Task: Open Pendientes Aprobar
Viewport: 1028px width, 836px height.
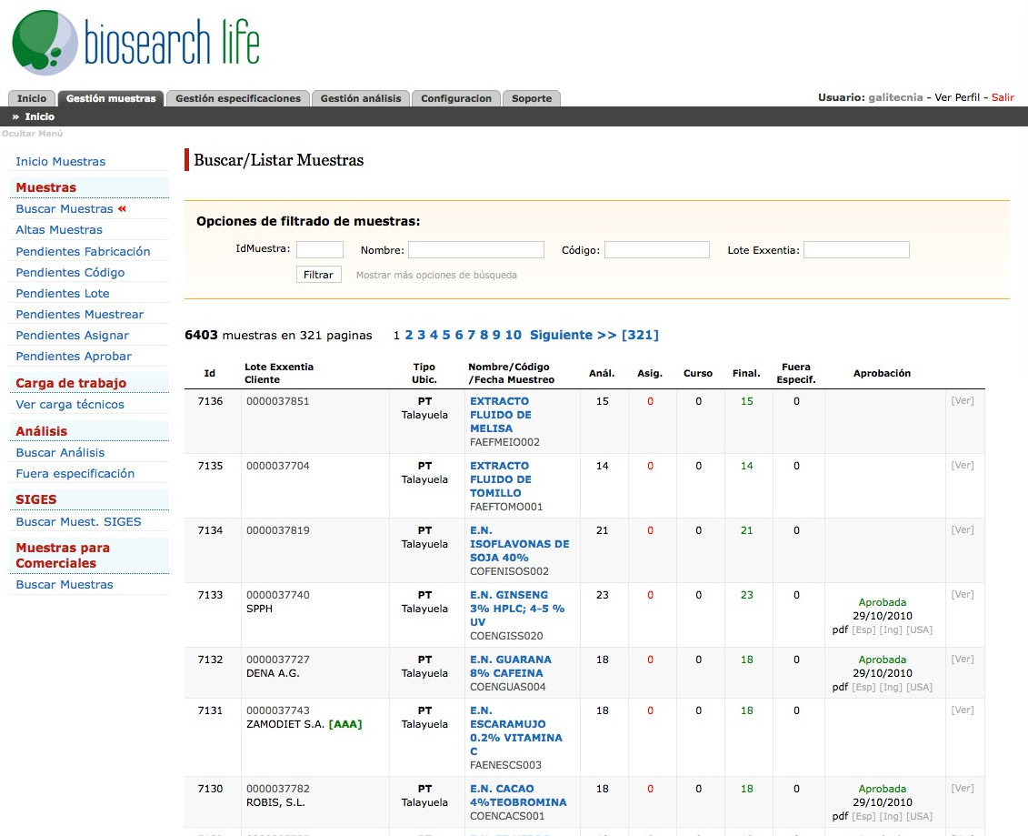Action: (x=74, y=357)
